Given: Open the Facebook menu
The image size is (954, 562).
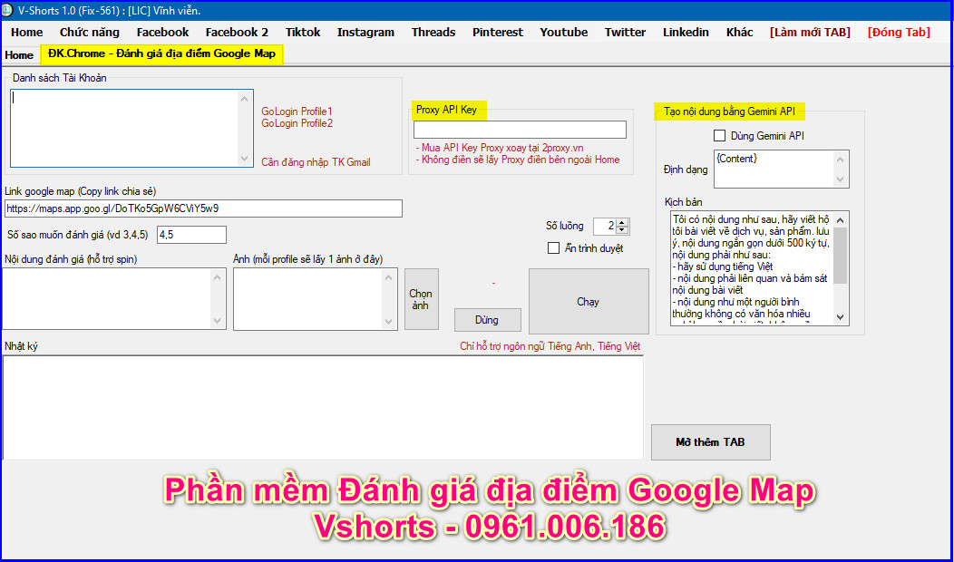Looking at the screenshot, I should [162, 33].
